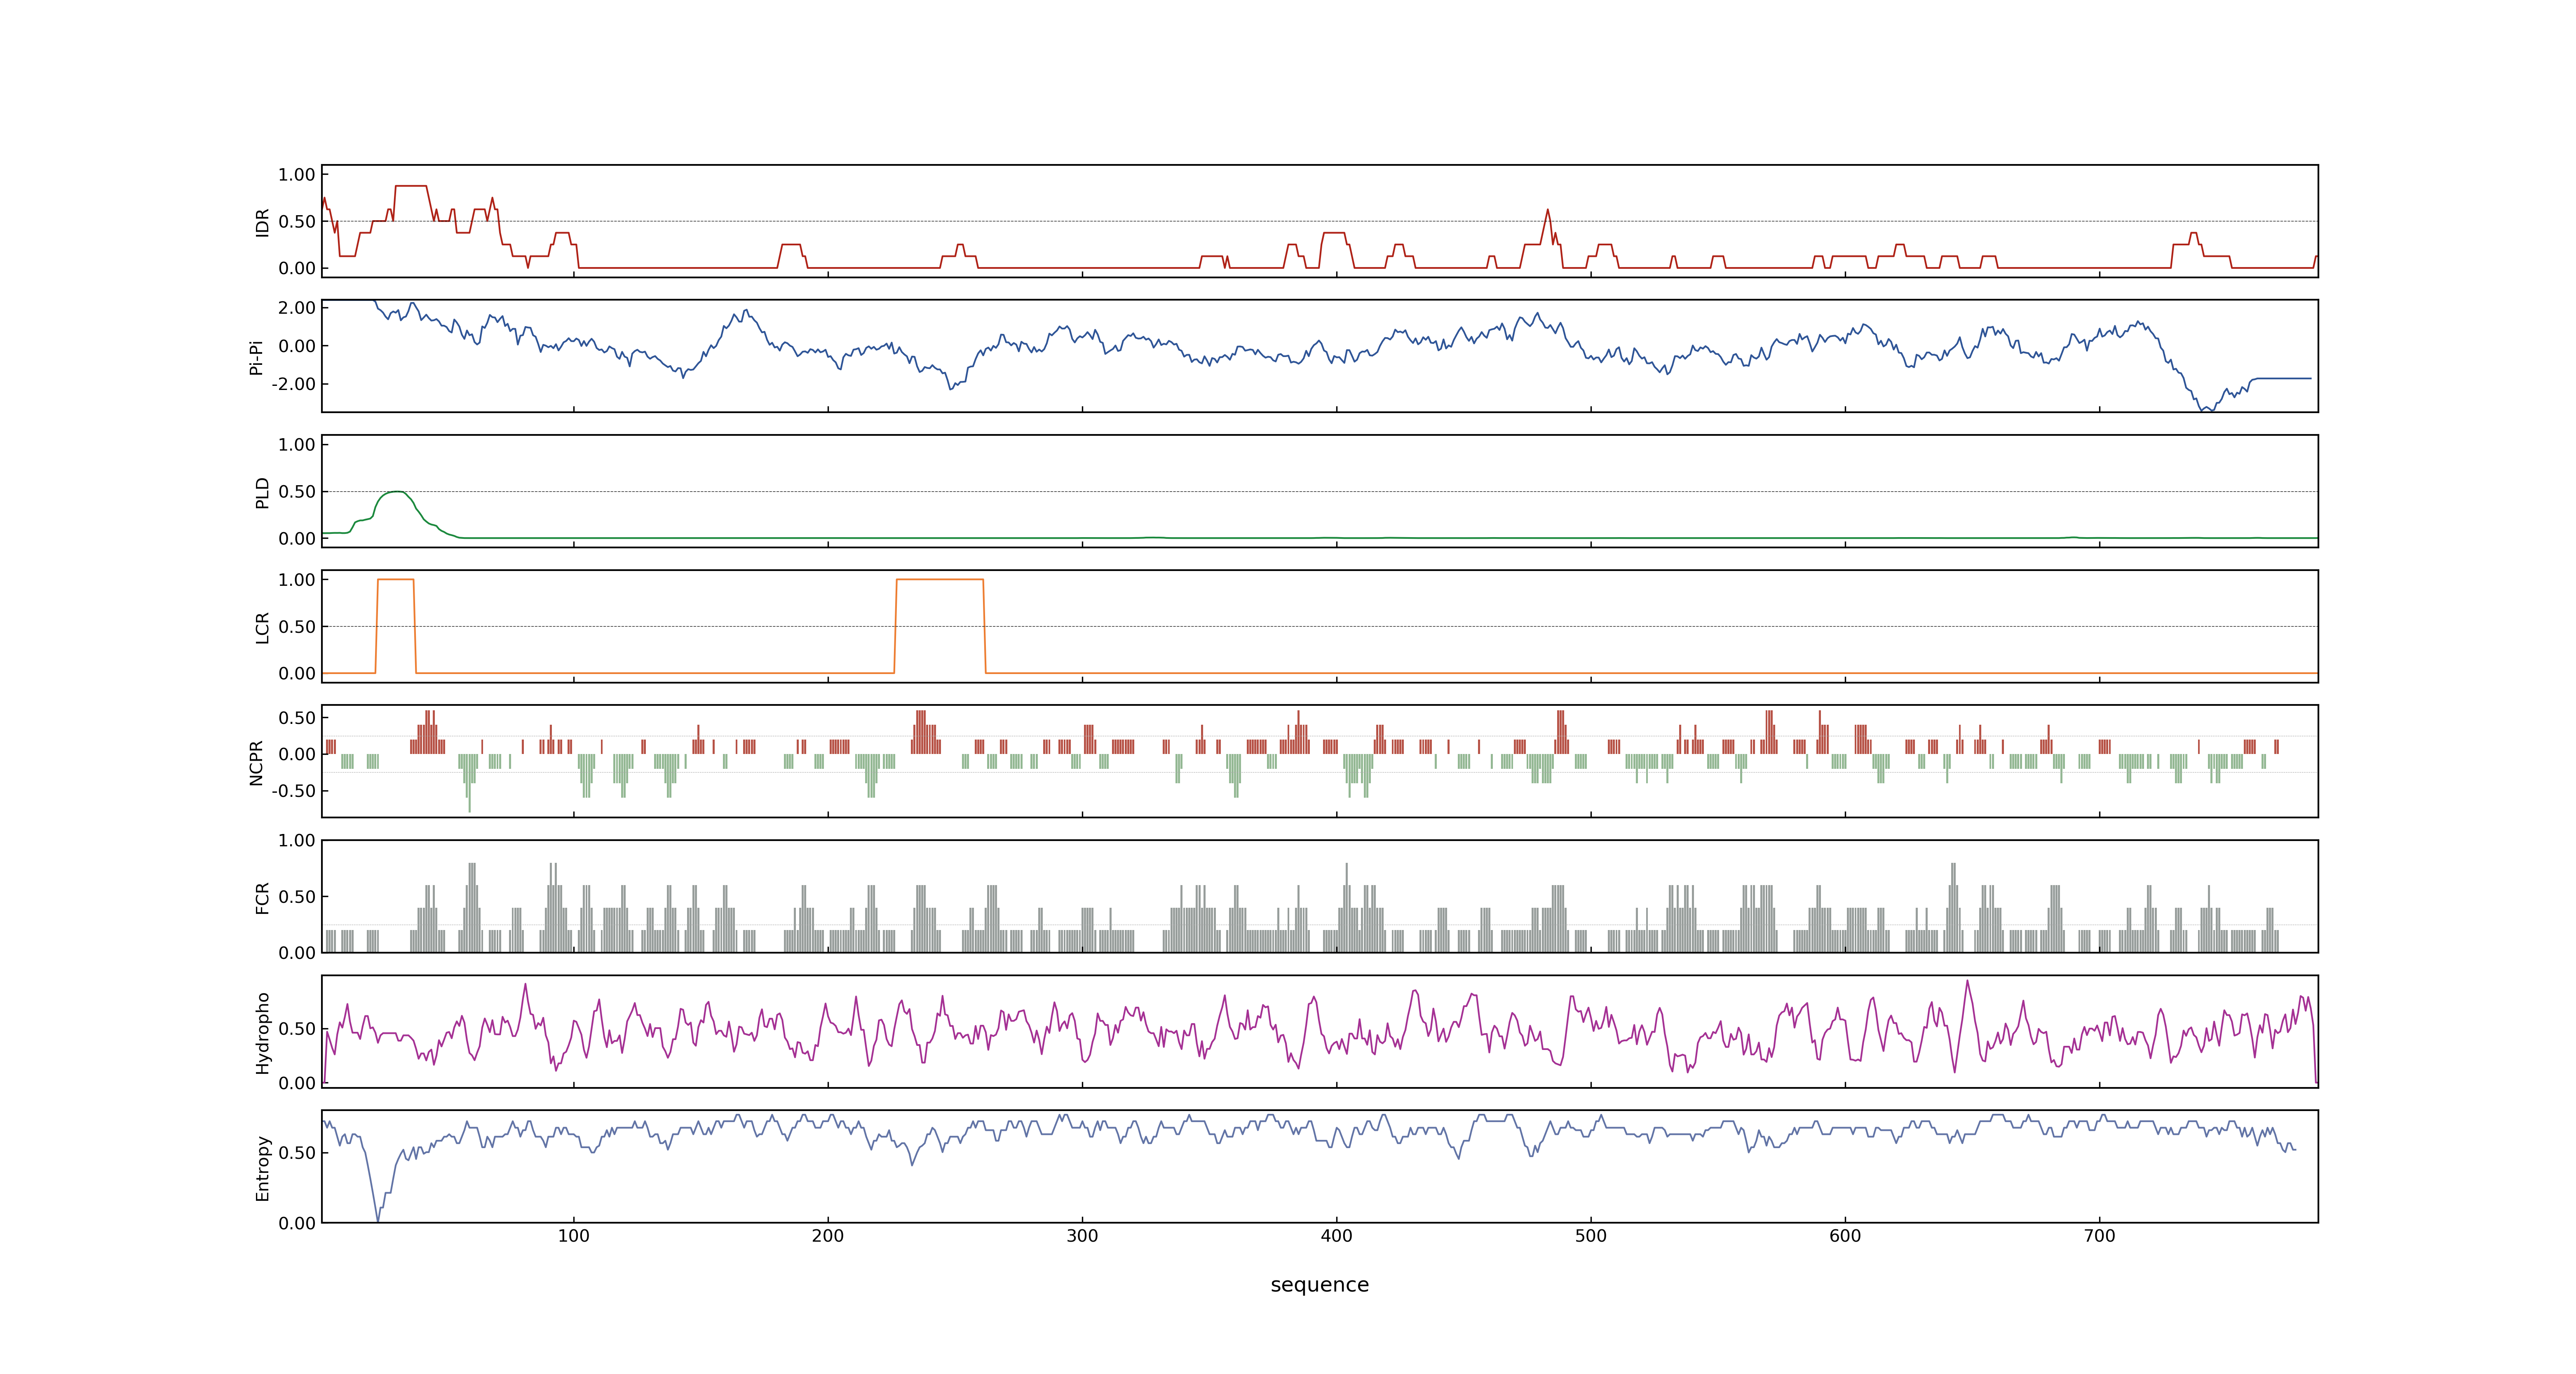This screenshot has width=2576, height=1374.
Task: Click the 600 tick label on x-axis
Action: (1845, 1236)
